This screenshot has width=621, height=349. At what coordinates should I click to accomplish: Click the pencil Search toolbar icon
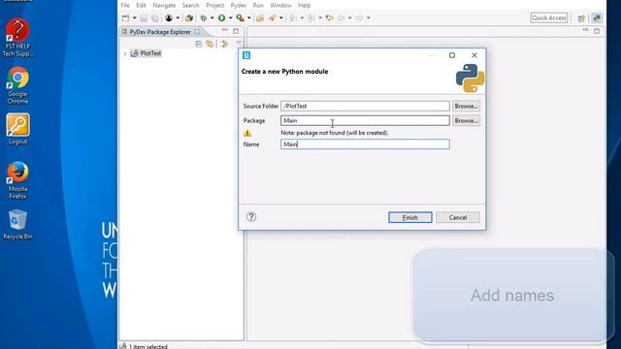tap(273, 17)
